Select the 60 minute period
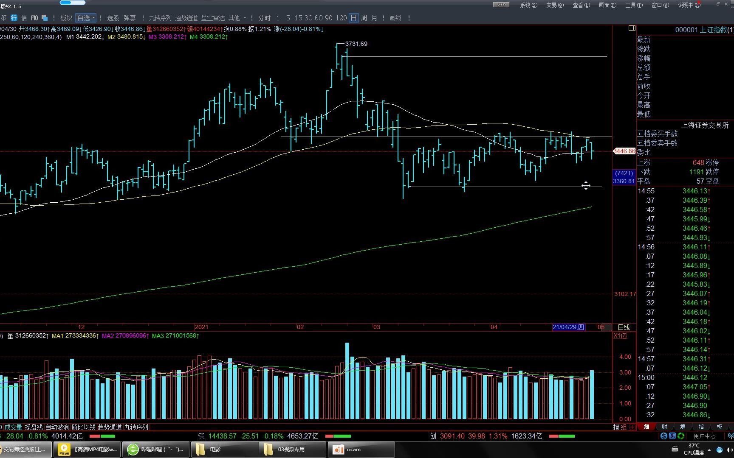The width and height of the screenshot is (734, 458). (x=319, y=18)
